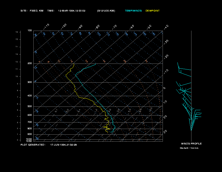Click the 300 pressure level label
222x172 pixels.
point(30,82)
